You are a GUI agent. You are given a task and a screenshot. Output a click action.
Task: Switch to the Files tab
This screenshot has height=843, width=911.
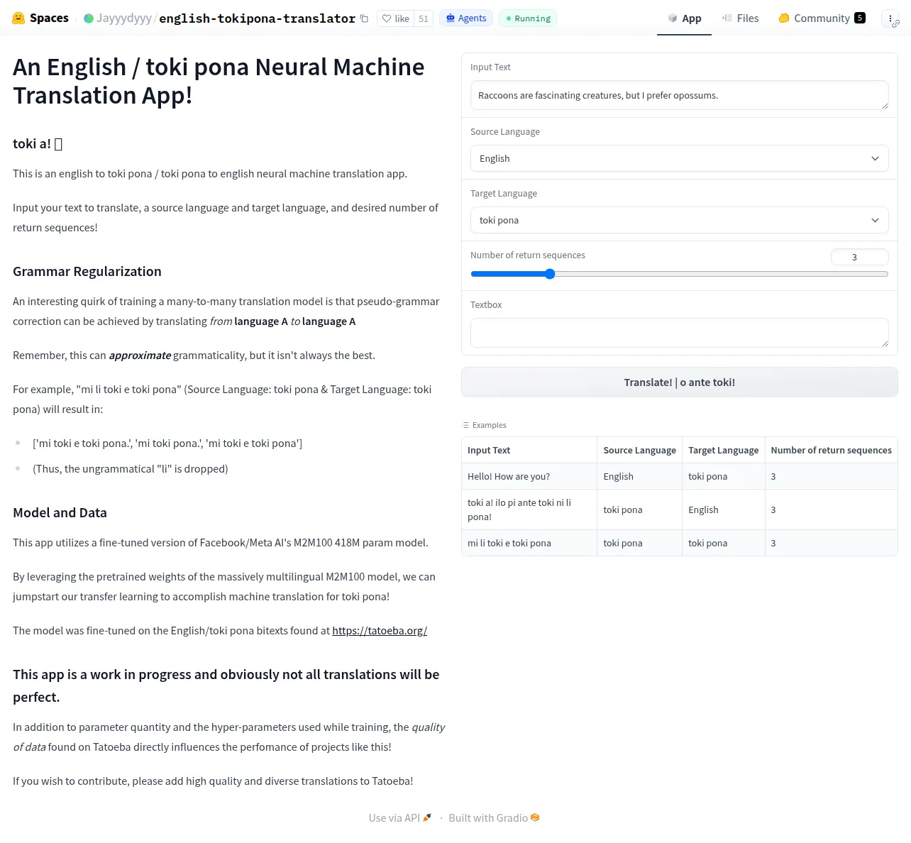tap(740, 18)
